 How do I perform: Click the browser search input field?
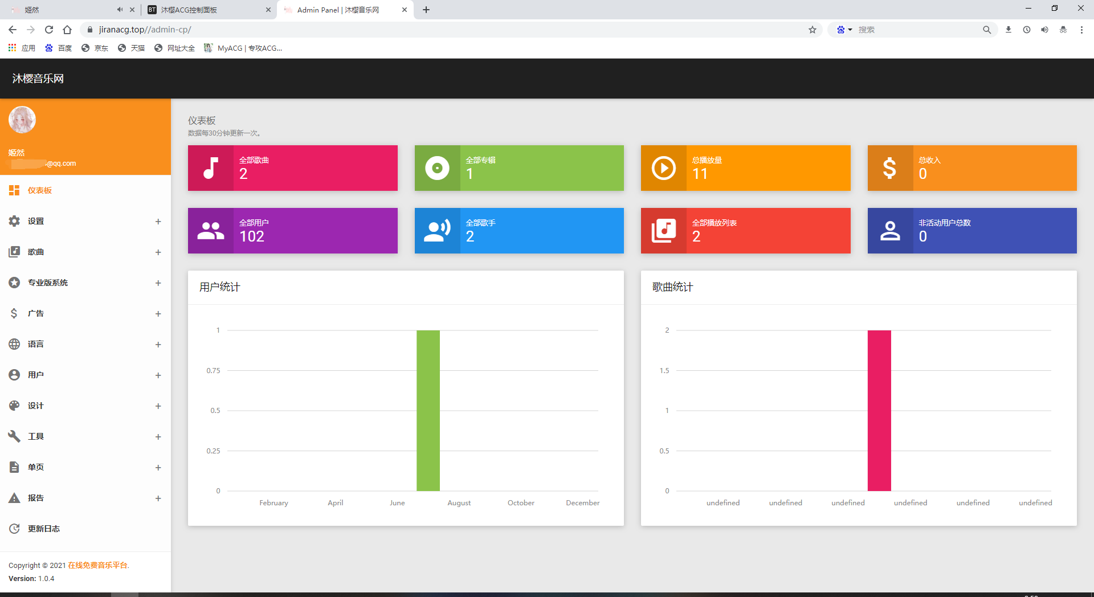click(917, 30)
